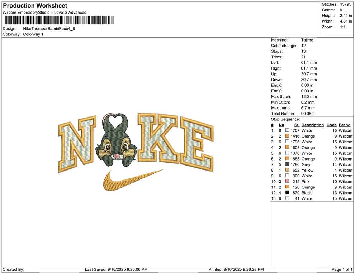Click the Production Worksheet title
Screen dimensions: 355x273
click(35, 6)
